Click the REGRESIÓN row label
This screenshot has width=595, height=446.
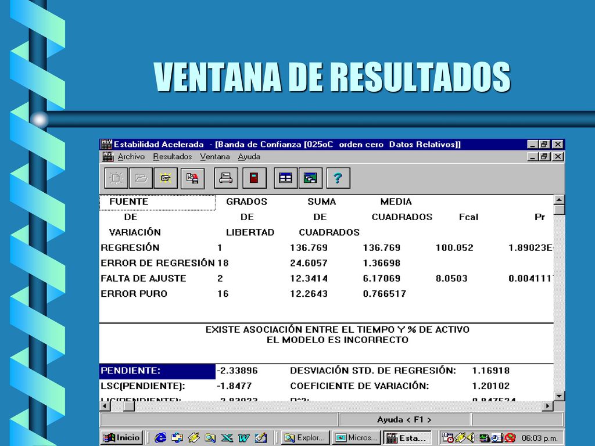tap(130, 247)
